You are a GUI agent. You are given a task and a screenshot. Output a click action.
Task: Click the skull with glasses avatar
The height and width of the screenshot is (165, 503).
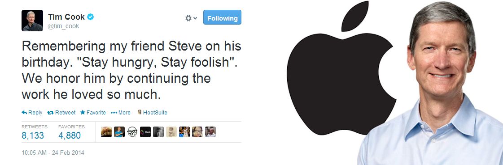[132, 132]
